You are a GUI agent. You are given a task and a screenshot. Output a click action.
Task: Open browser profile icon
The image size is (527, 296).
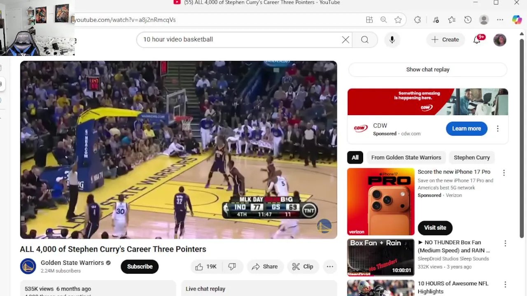[484, 20]
